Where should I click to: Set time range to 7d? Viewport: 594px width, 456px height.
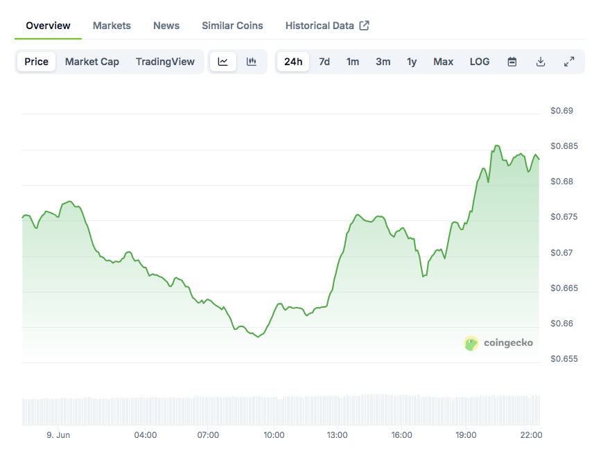click(x=324, y=62)
